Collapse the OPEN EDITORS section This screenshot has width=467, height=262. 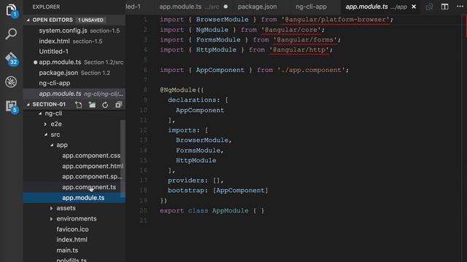(28, 20)
